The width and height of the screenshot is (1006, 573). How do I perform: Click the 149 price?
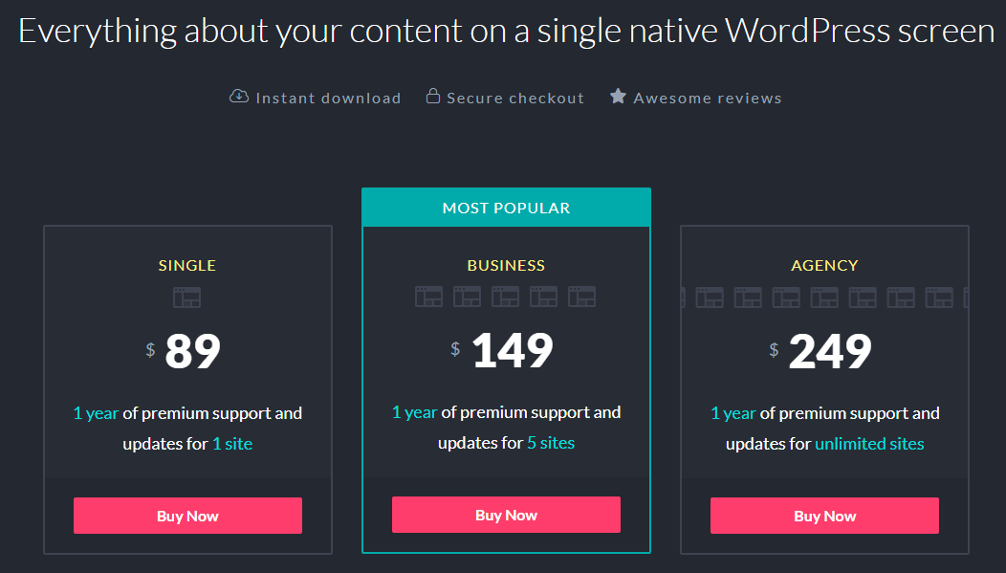pyautogui.click(x=512, y=350)
